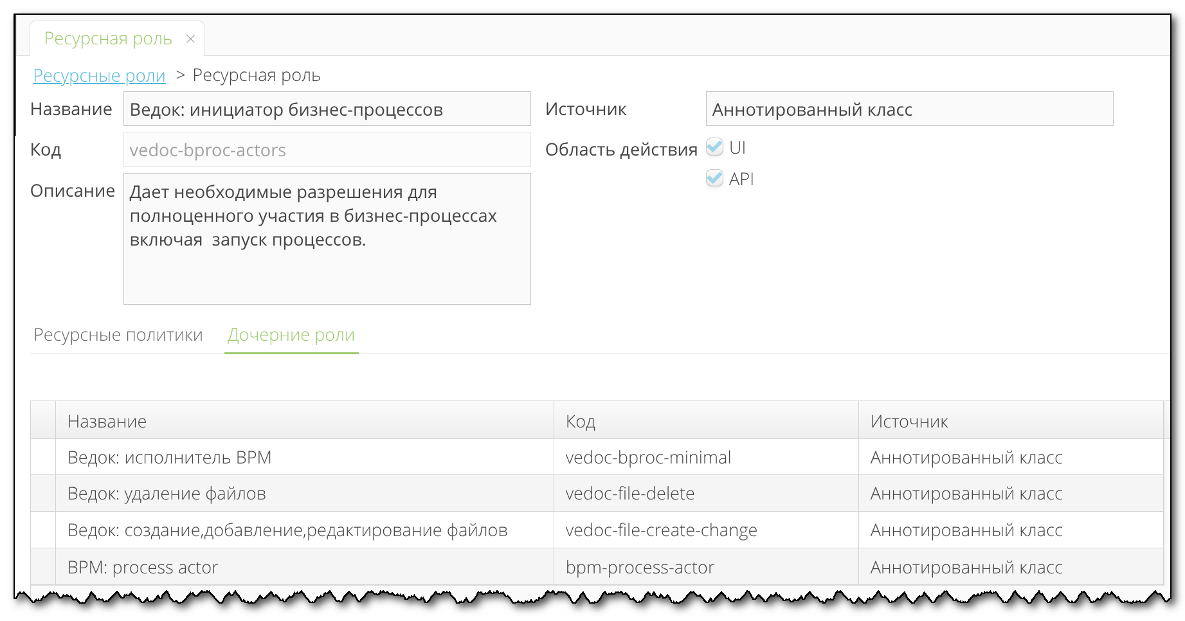Click the bpm-process-actor code cell
Viewport: 1185px width, 621px height.
coord(640,568)
